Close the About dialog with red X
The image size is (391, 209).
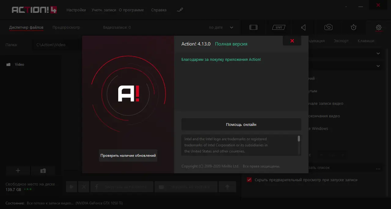pyautogui.click(x=292, y=41)
